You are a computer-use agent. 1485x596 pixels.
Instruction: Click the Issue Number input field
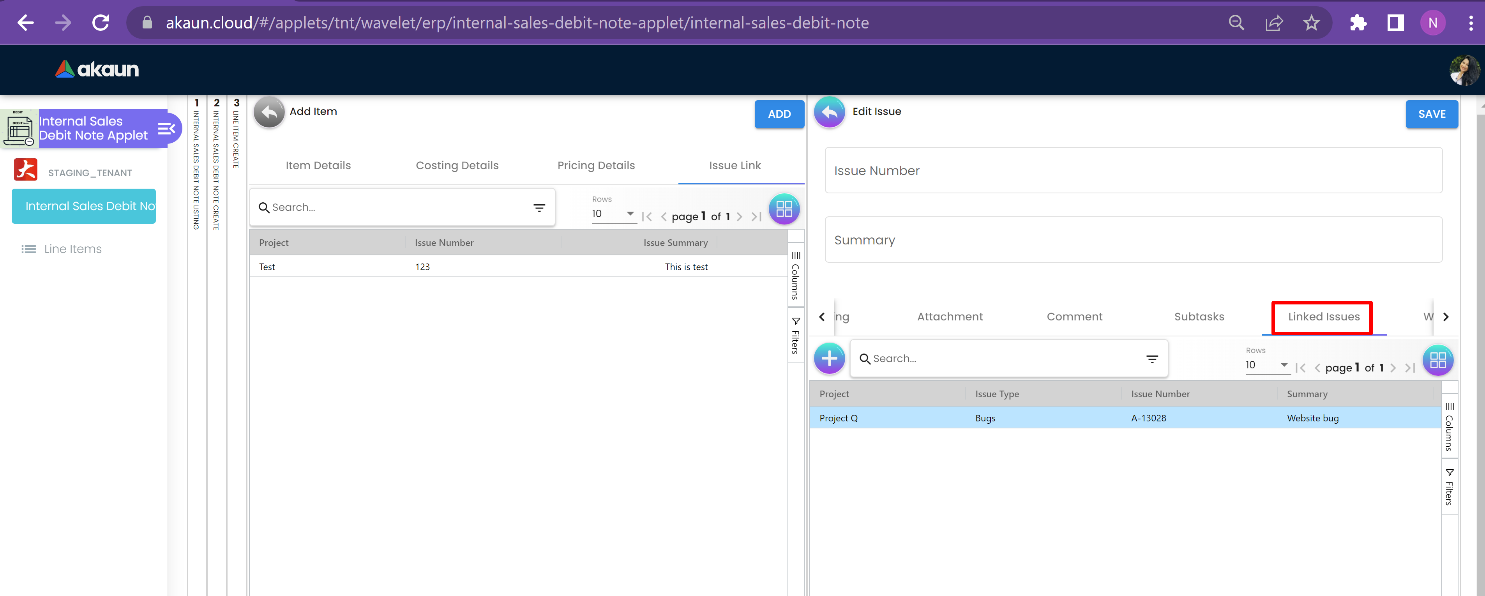tap(1133, 171)
